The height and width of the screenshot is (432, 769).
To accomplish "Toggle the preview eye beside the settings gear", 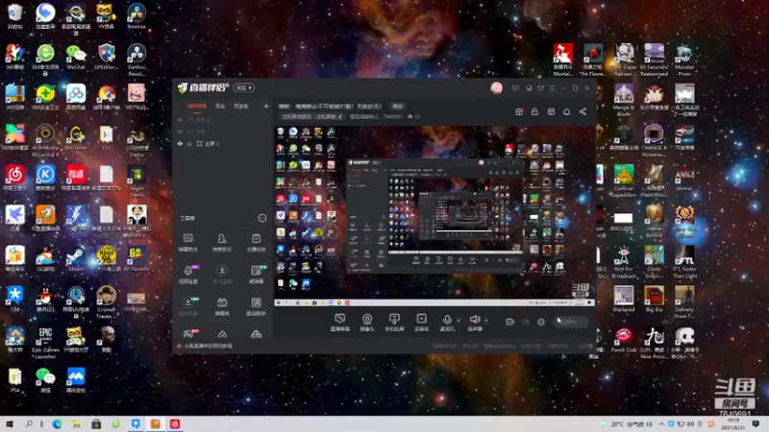I will click(526, 322).
